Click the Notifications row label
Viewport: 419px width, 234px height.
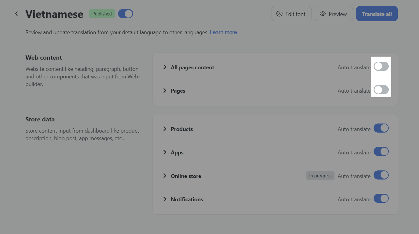point(187,199)
